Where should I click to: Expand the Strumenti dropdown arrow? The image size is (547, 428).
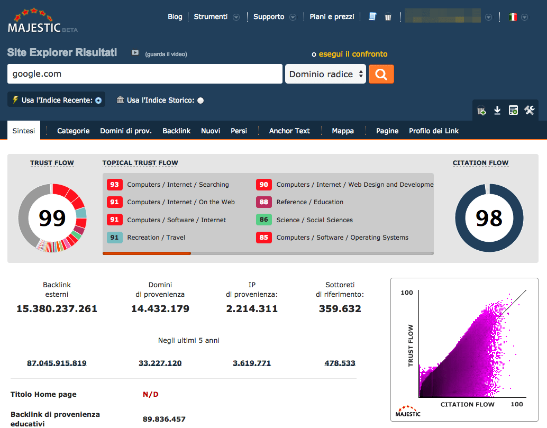pos(236,17)
